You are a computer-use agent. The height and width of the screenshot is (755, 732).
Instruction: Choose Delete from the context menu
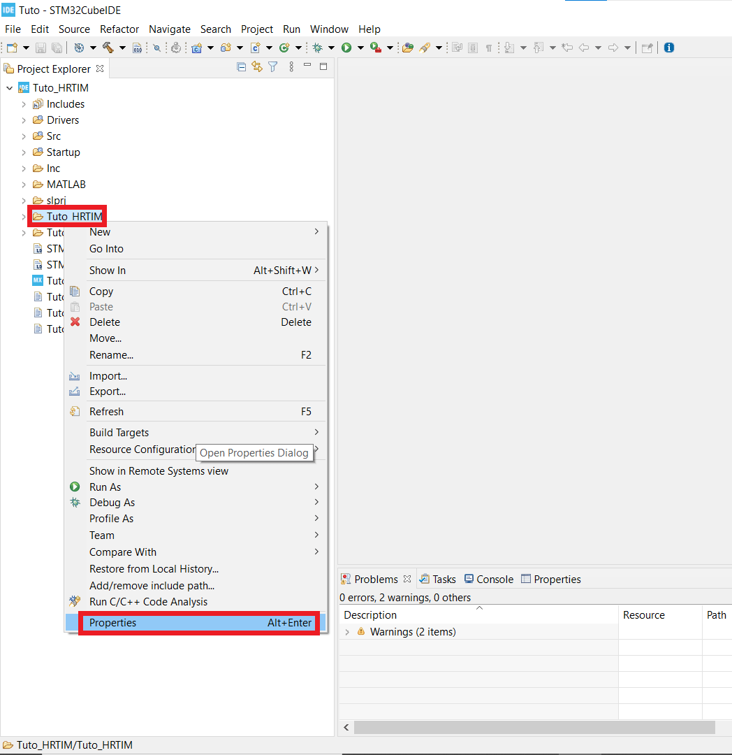pyautogui.click(x=196, y=322)
